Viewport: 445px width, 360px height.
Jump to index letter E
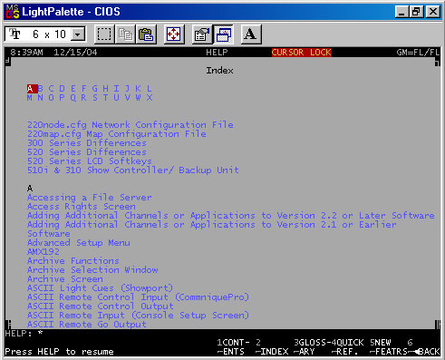(73, 89)
